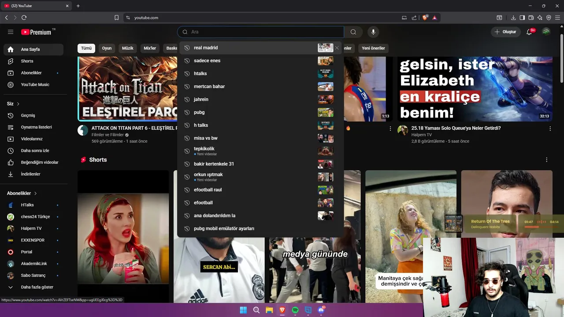Open YouTube Music in sidebar
Screen dimensions: 564x317
point(33,85)
